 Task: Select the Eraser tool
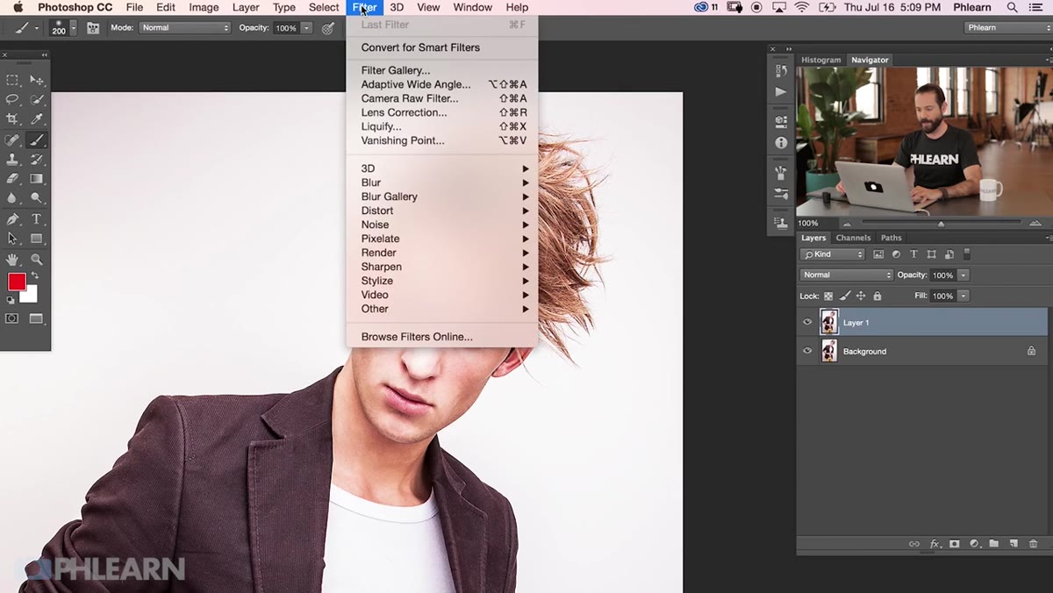12,179
